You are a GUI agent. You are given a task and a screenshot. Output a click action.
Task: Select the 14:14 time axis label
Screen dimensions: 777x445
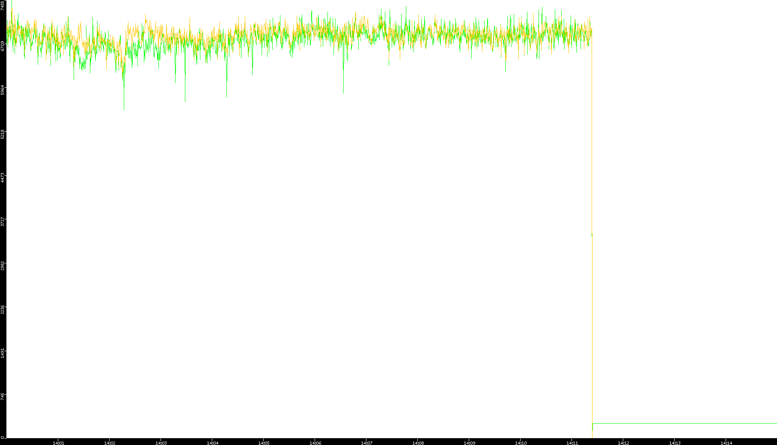tap(726, 442)
